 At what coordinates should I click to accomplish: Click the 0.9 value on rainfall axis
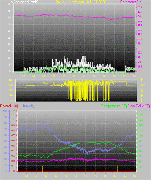[x=13, y=125]
